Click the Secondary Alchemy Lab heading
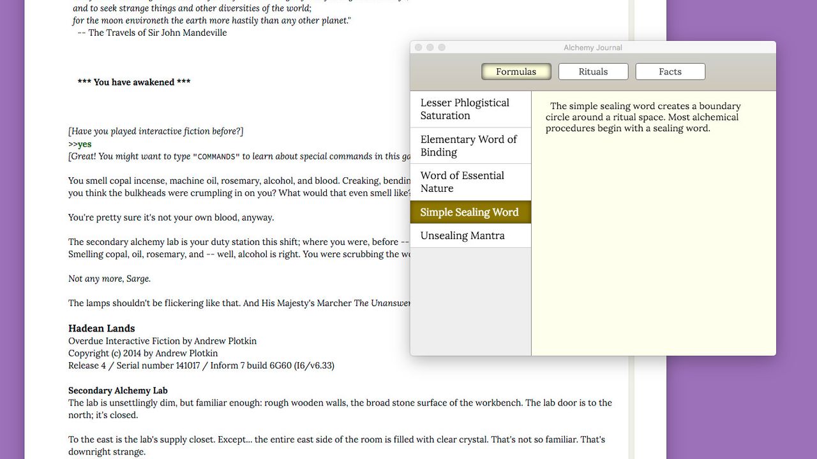The width and height of the screenshot is (817, 459). 118,390
